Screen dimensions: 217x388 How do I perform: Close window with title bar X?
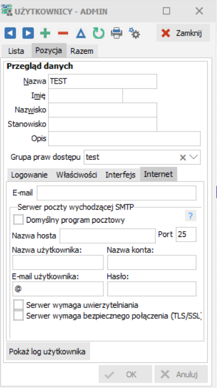(x=199, y=11)
